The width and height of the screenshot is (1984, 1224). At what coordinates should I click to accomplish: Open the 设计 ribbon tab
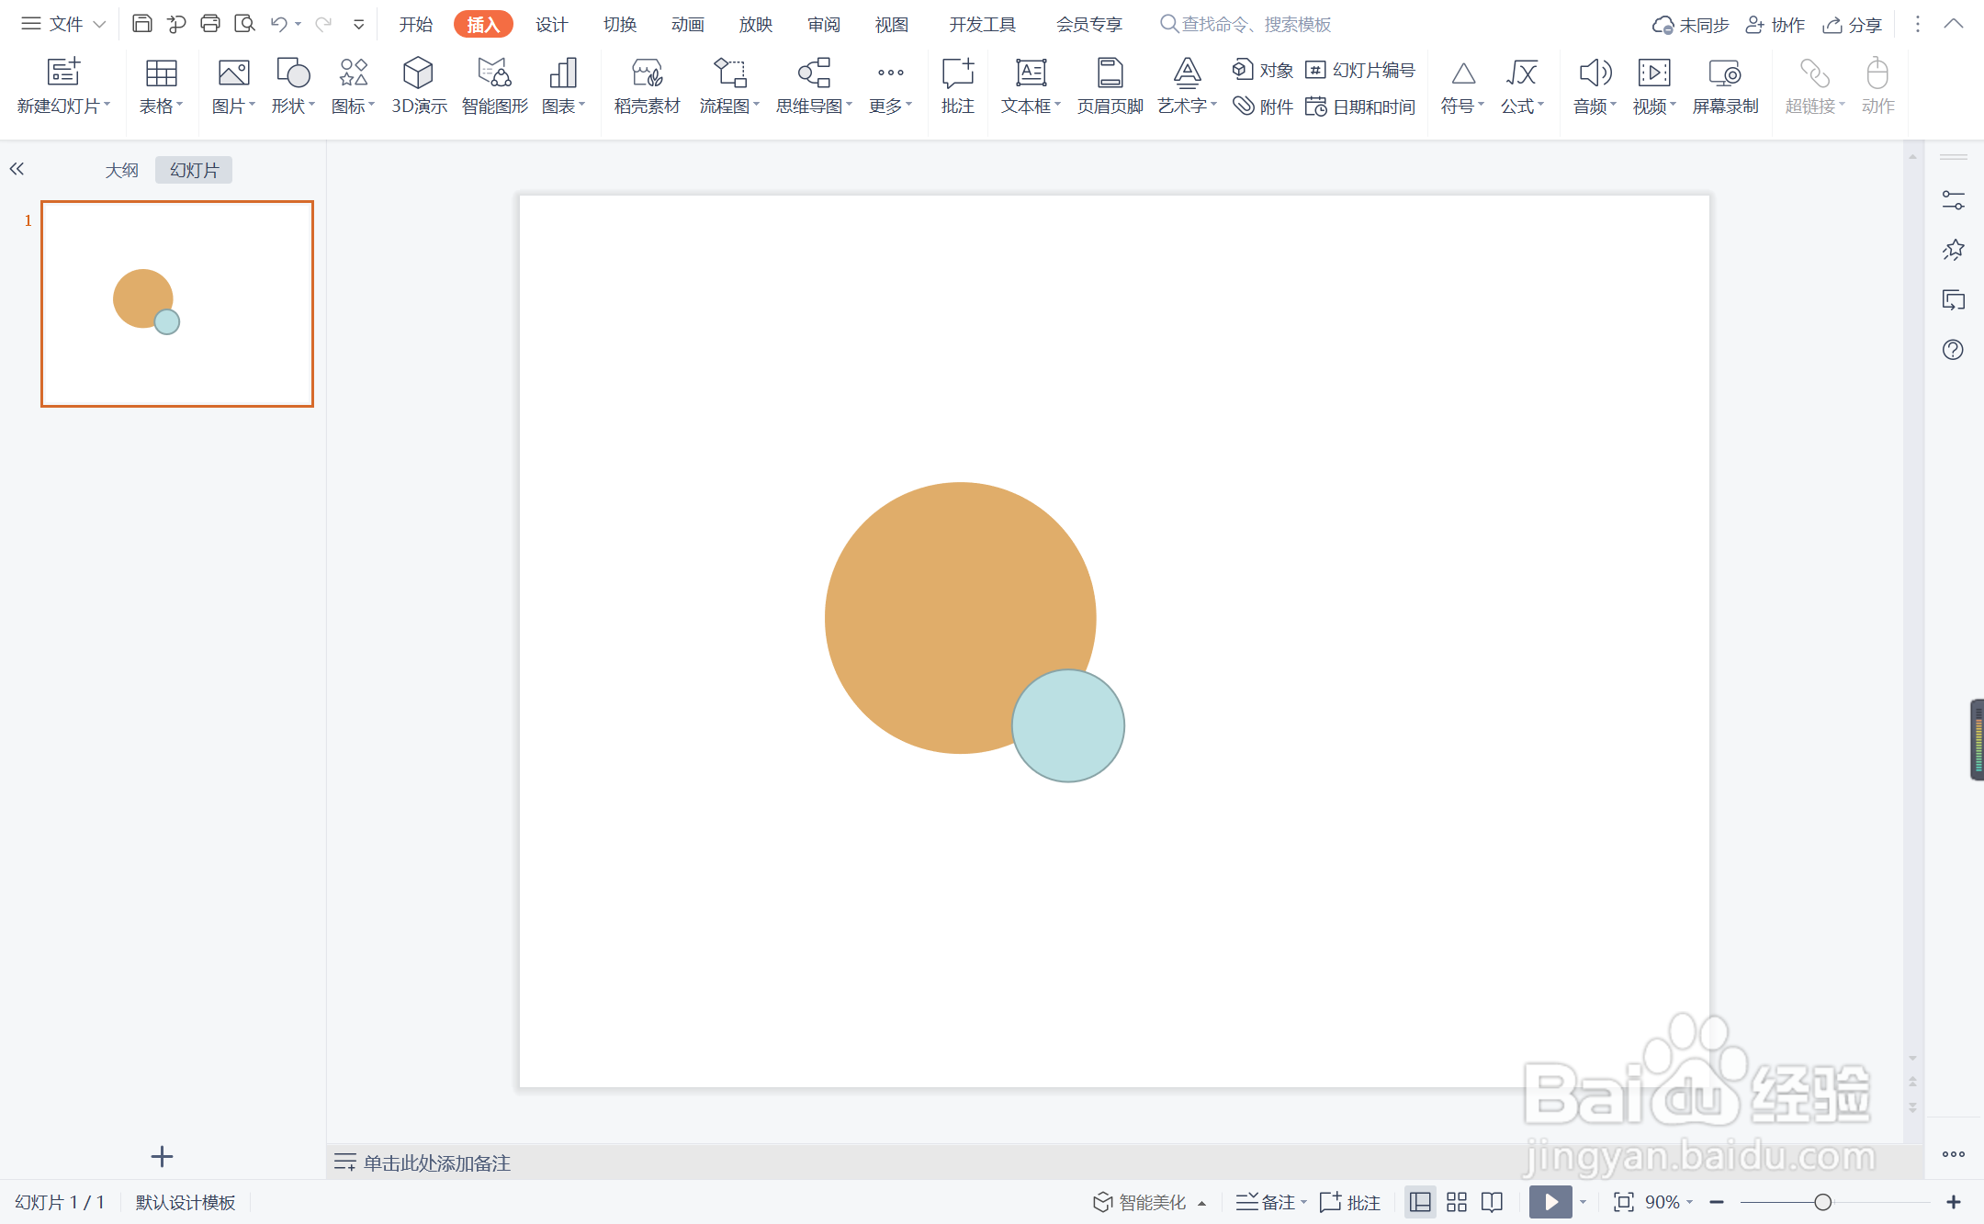point(552,24)
